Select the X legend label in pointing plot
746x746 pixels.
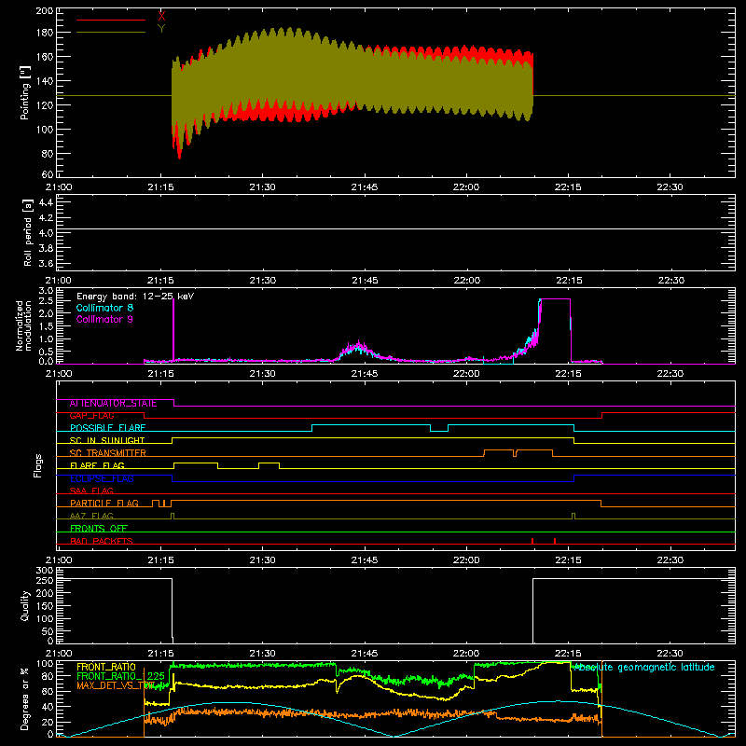pos(161,16)
